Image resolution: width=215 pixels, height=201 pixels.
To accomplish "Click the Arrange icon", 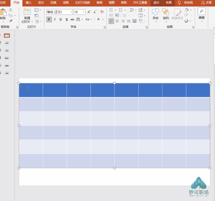I will [x=166, y=12].
